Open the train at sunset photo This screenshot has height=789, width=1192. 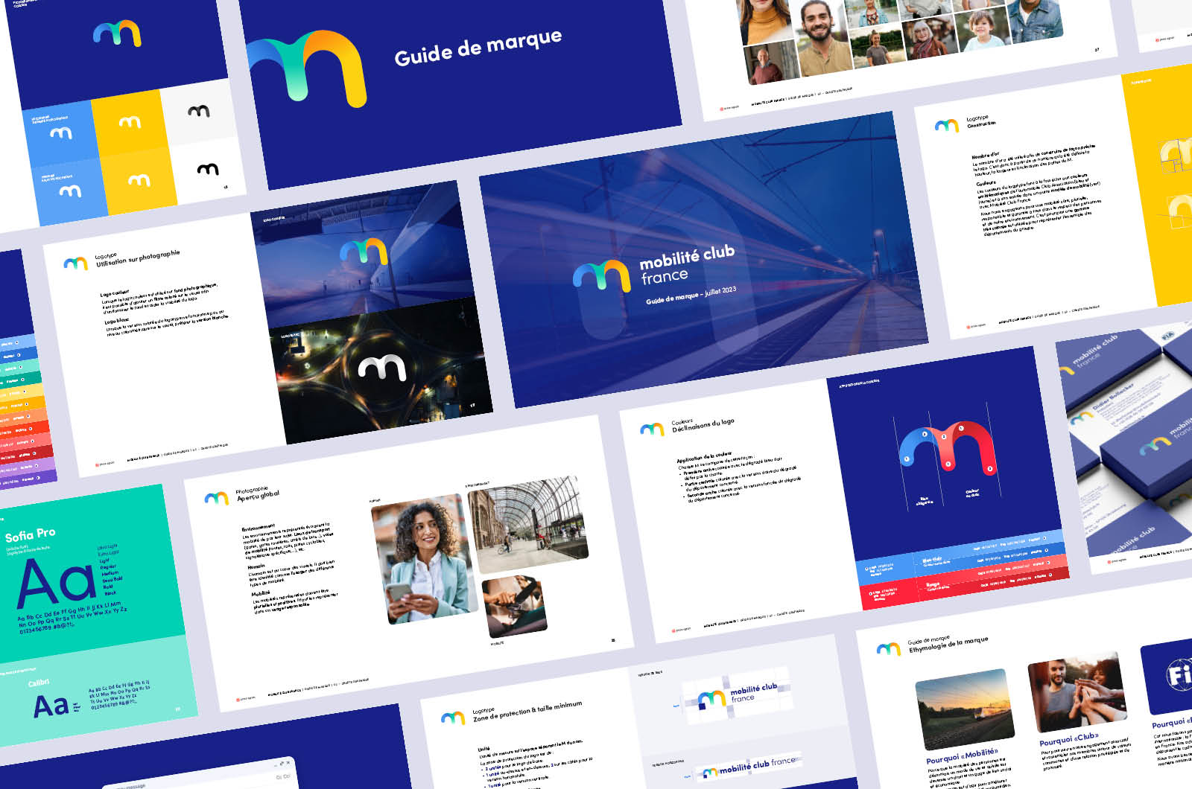coord(964,710)
